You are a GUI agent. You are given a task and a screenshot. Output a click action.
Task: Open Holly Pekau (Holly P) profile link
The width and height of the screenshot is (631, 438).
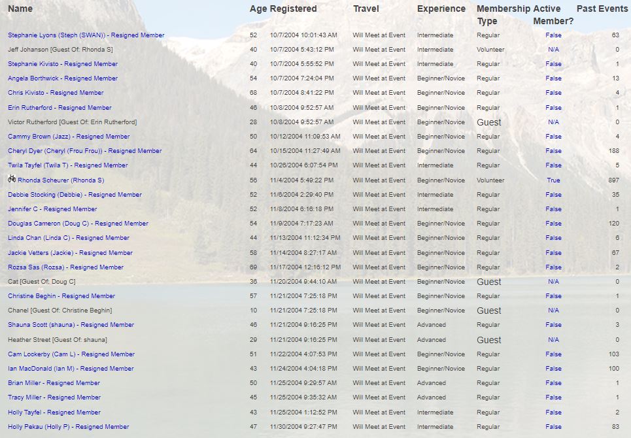tap(69, 427)
